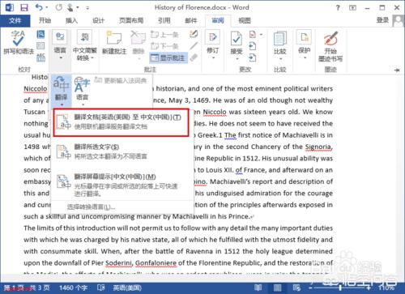405x294 pixels.
Task: Collapse the 语言 ribbon group button
Action: click(60, 45)
